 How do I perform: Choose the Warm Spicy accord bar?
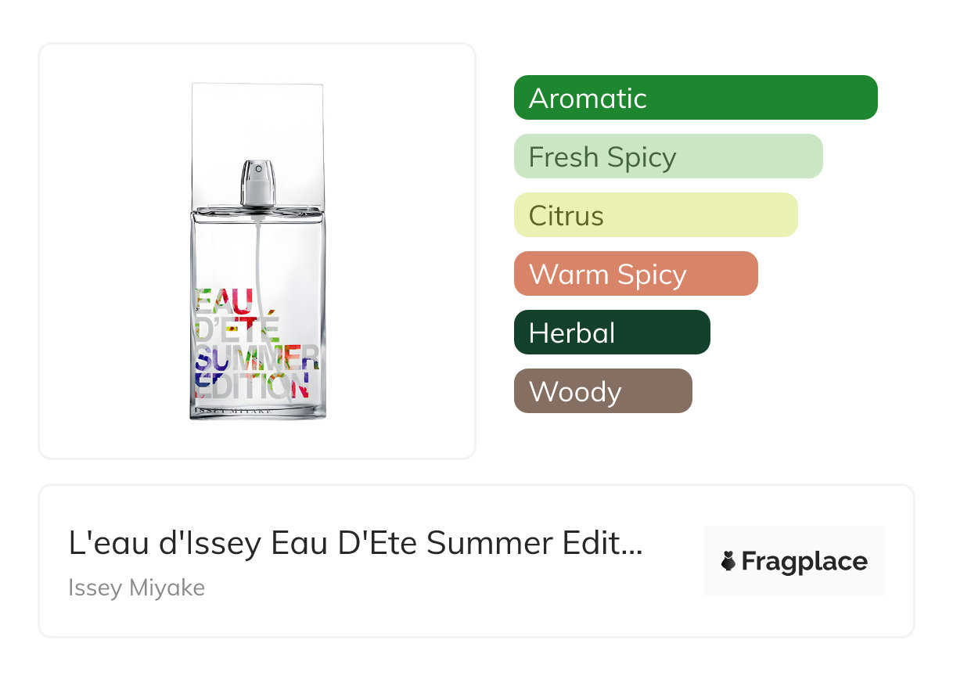pos(636,274)
